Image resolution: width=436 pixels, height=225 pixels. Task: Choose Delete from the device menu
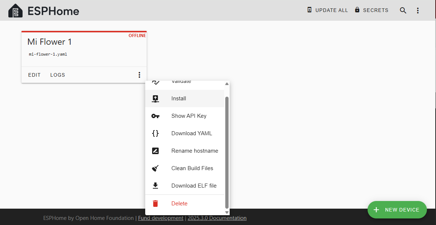(x=185, y=204)
